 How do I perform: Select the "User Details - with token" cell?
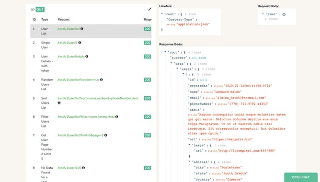pos(47,63)
